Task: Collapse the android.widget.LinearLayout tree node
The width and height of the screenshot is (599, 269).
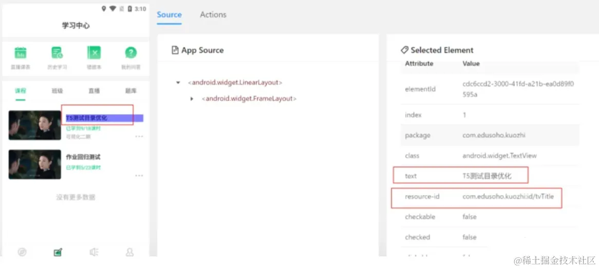Action: click(x=178, y=83)
